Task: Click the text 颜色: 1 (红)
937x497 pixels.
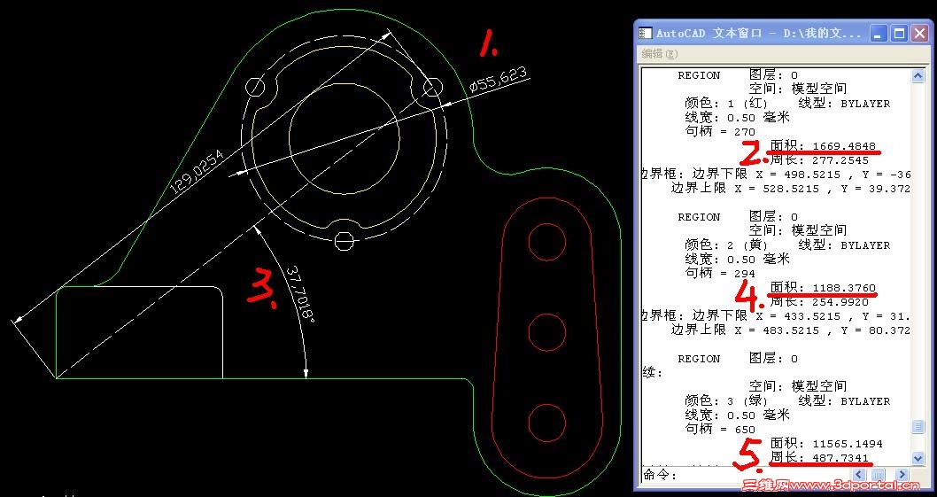Action: pos(726,104)
